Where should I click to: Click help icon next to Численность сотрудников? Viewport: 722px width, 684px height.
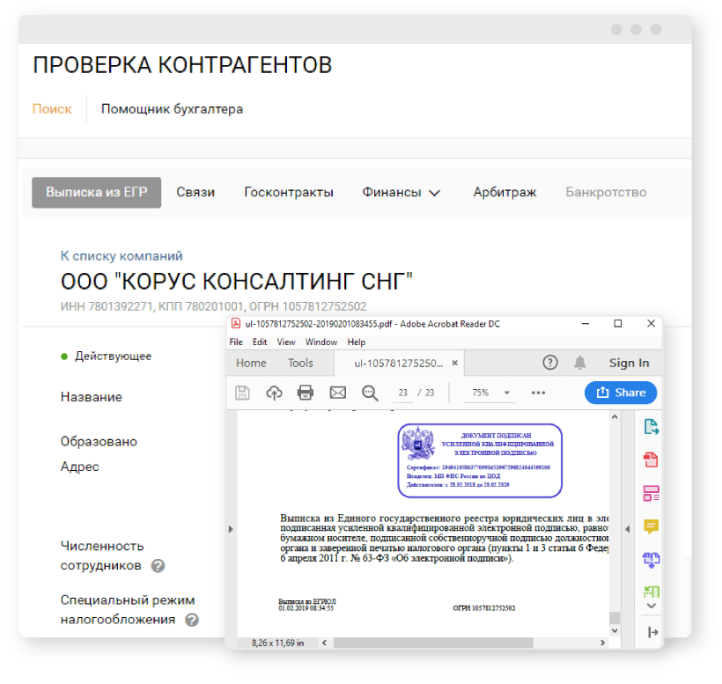[x=158, y=566]
